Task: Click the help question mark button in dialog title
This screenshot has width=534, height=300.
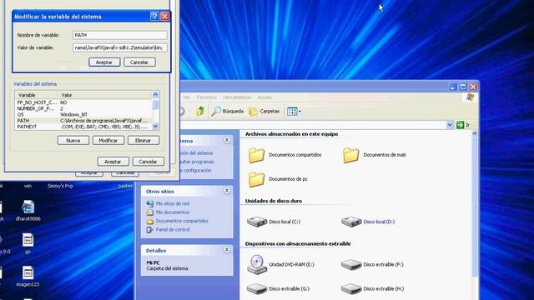Action: pos(154,16)
